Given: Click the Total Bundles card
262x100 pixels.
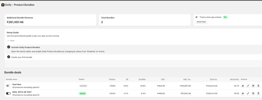Looking at the screenshot, I should (x=145, y=20).
